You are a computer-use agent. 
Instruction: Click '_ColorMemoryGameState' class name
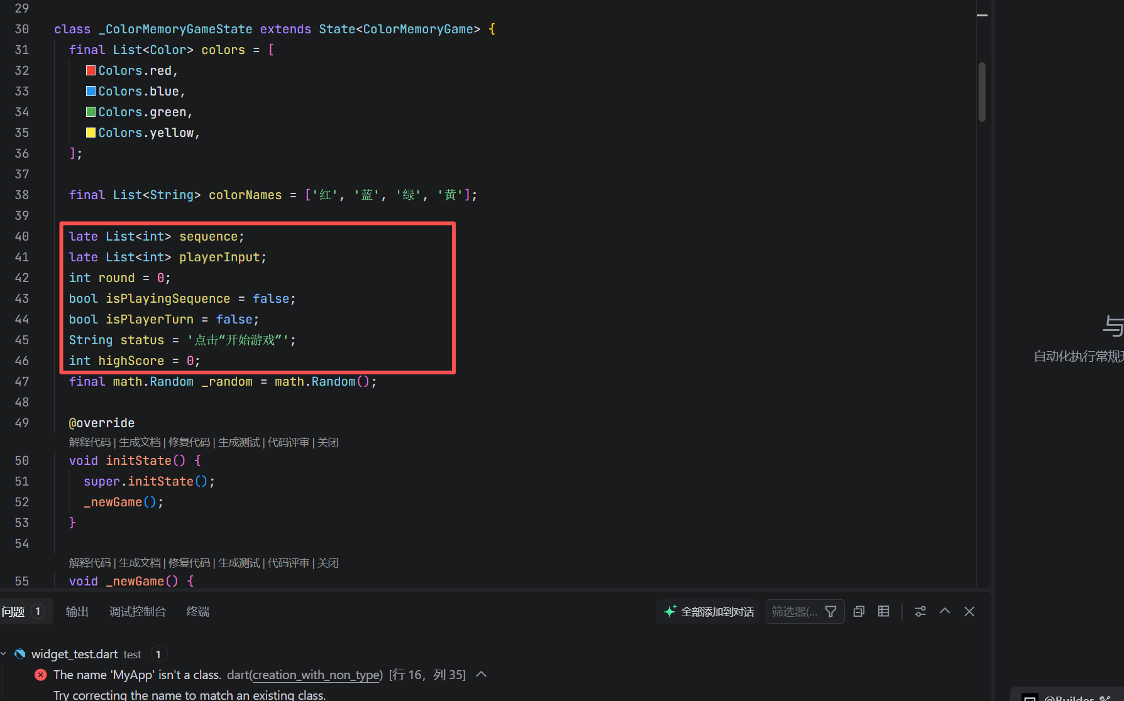click(175, 29)
